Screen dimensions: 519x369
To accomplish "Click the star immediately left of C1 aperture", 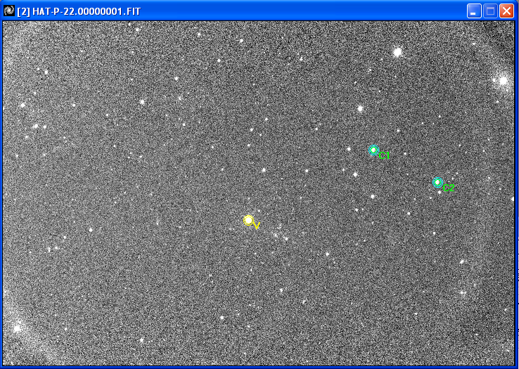I will (x=349, y=148).
